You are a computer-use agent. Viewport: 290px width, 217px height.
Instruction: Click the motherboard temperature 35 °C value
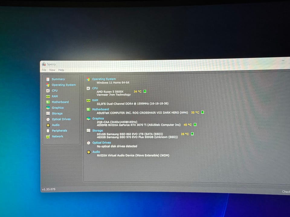pos(195,112)
